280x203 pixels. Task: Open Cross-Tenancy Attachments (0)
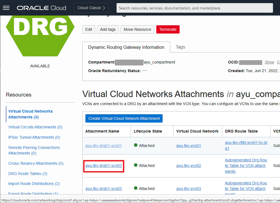pos(36,163)
